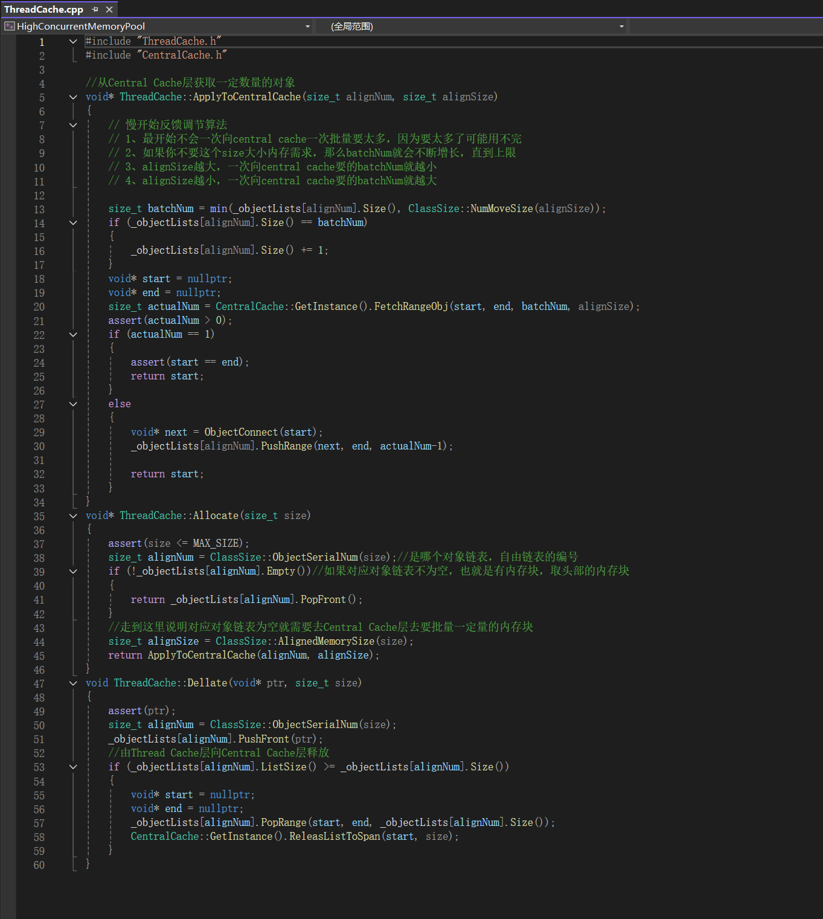Collapse the else block at line 27
Viewport: 823px width, 919px height.
[73, 404]
